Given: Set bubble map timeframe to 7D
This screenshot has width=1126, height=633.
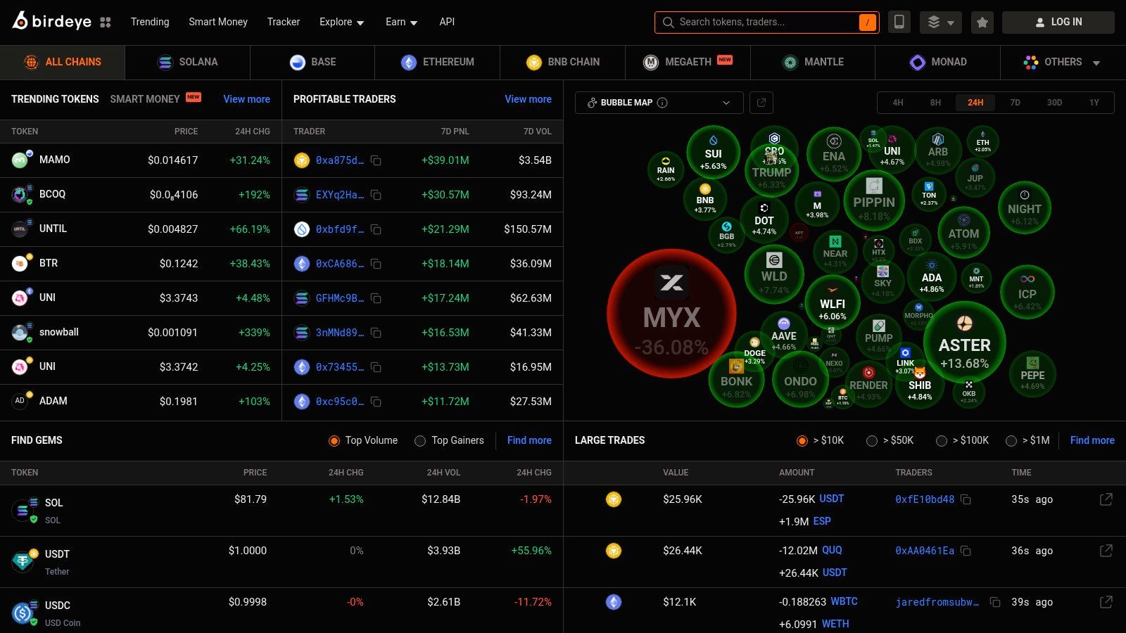Looking at the screenshot, I should click(x=1015, y=103).
